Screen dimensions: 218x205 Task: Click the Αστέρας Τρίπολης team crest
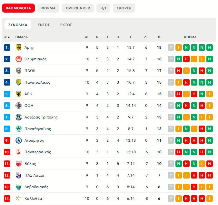[x=18, y=117]
